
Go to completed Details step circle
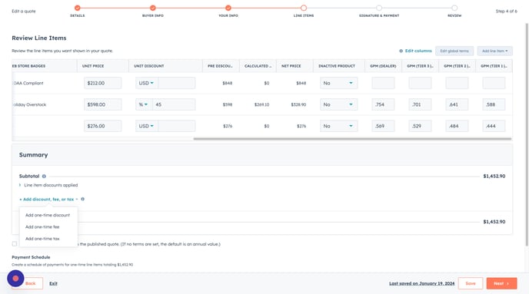click(77, 8)
